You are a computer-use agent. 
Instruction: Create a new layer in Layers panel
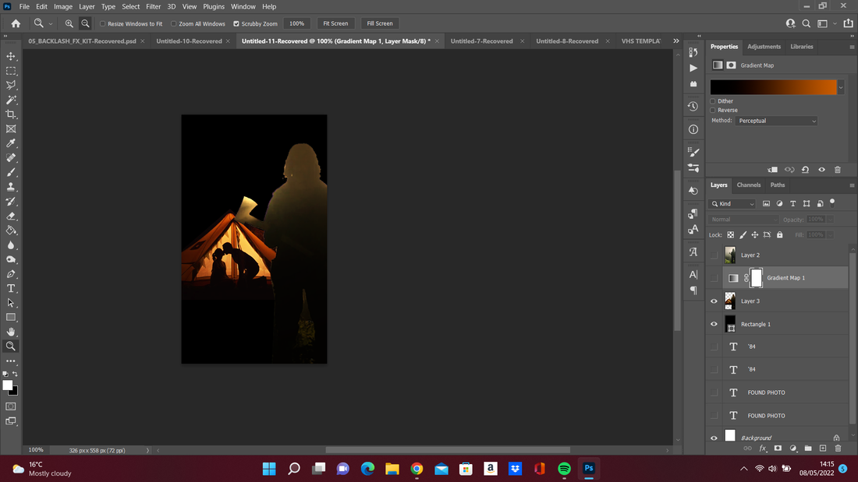[x=823, y=448]
